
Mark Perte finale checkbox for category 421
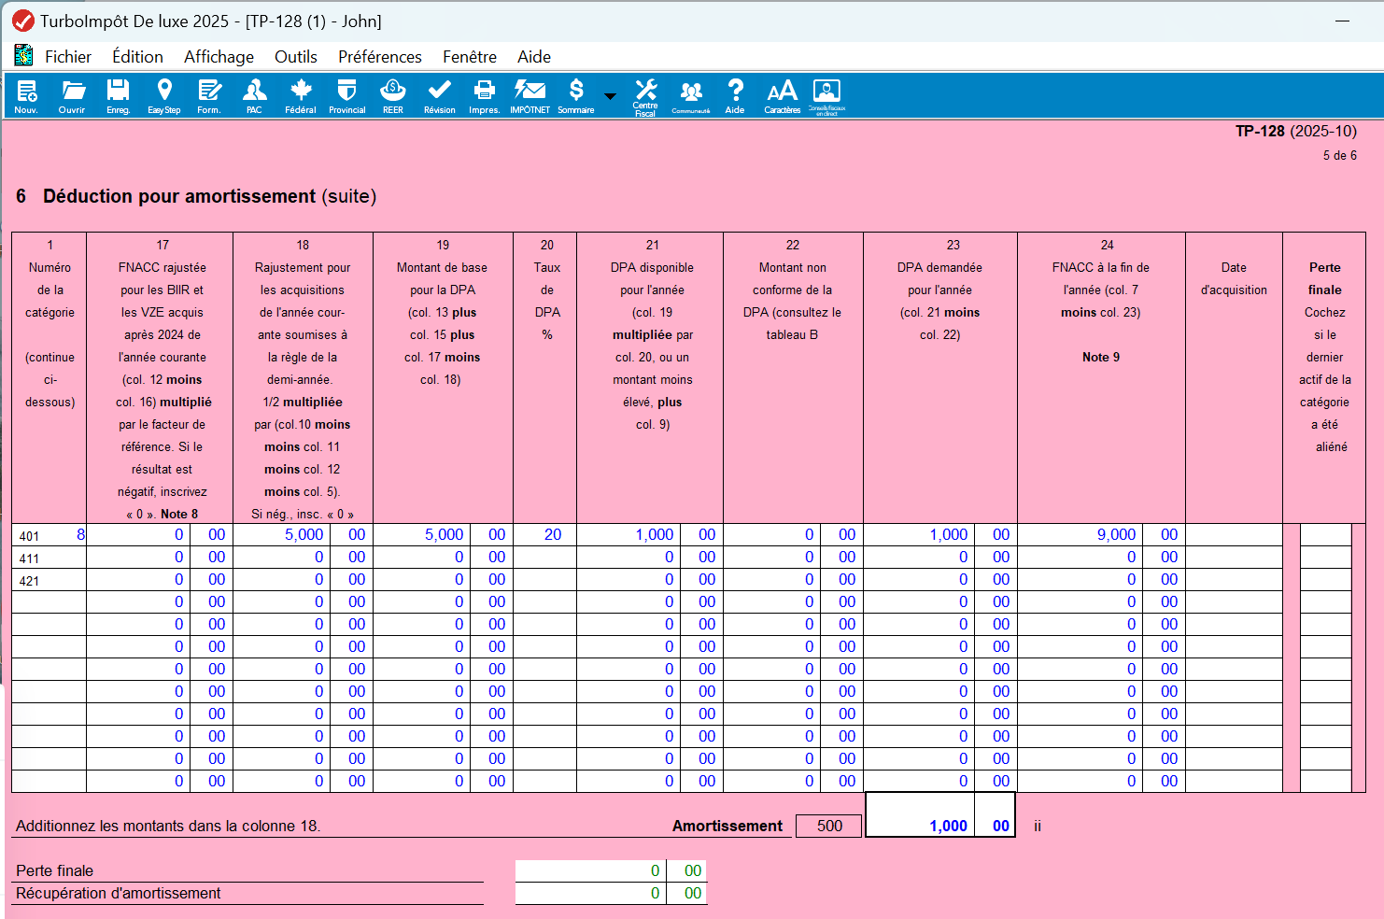coord(1325,580)
